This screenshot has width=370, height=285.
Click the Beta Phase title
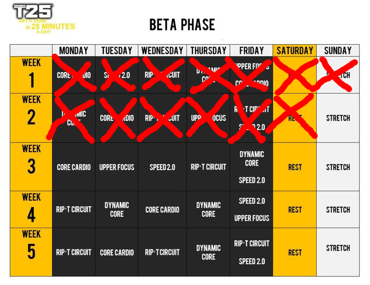pyautogui.click(x=182, y=24)
